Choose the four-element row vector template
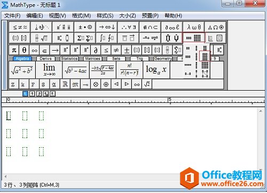Screen dimensions: 267x193 (188, 65)
